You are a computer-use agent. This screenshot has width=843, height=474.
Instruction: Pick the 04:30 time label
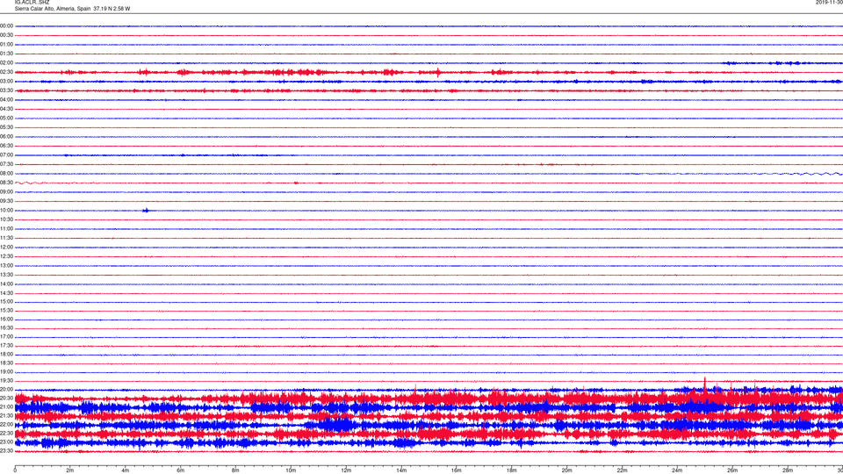coord(6,109)
